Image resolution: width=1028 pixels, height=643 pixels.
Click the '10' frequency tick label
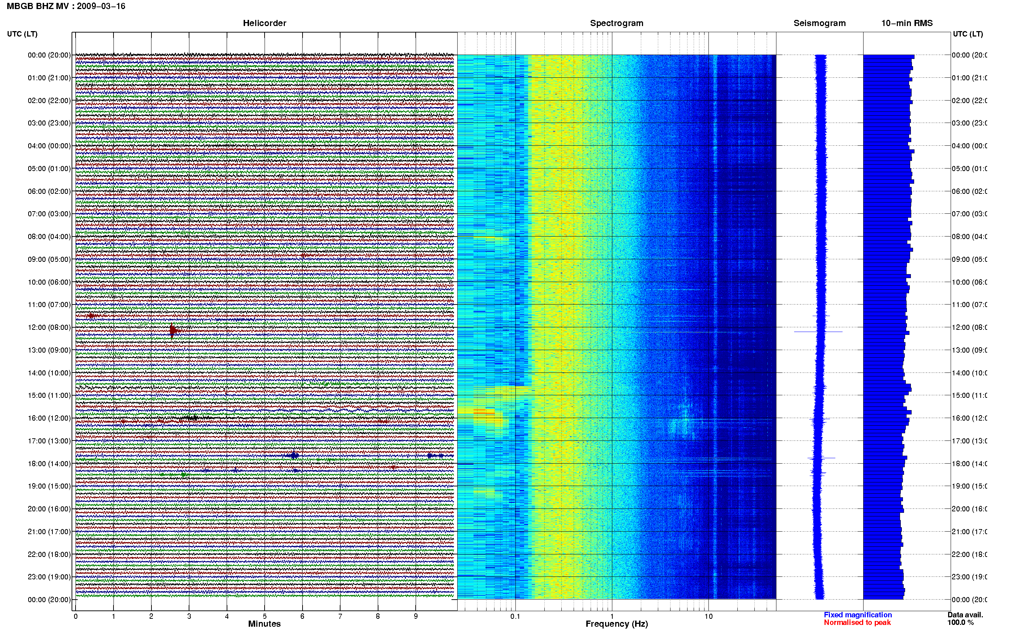pyautogui.click(x=708, y=616)
